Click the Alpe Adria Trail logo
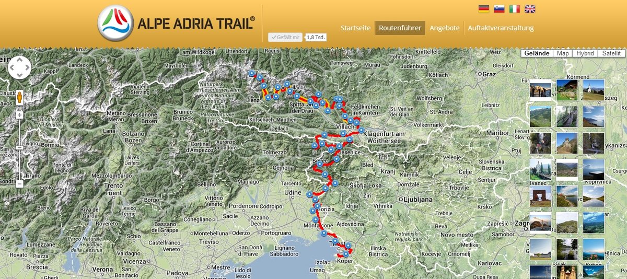The image size is (627, 279). point(177,24)
